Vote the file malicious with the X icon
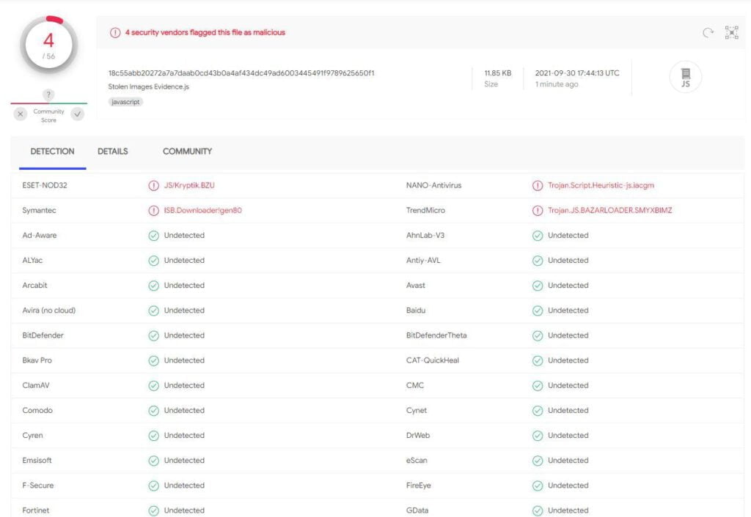 [21, 114]
